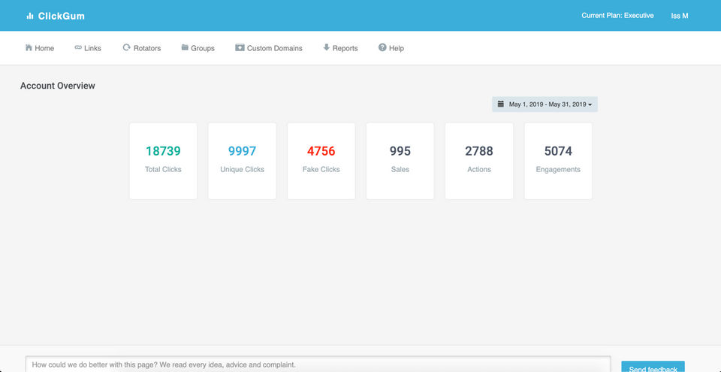
Task: Select the Fake Clicks stat card
Action: coord(321,161)
